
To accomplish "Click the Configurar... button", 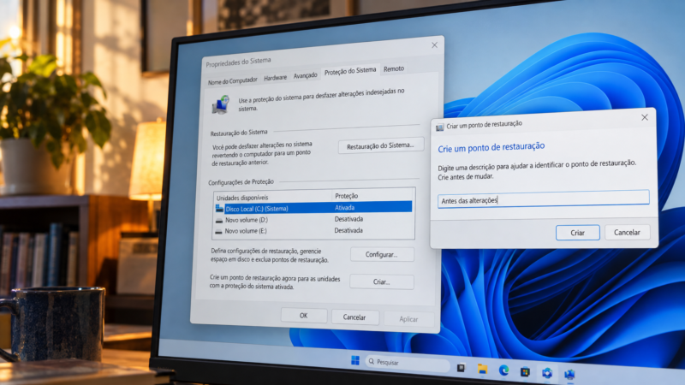I will (x=381, y=254).
